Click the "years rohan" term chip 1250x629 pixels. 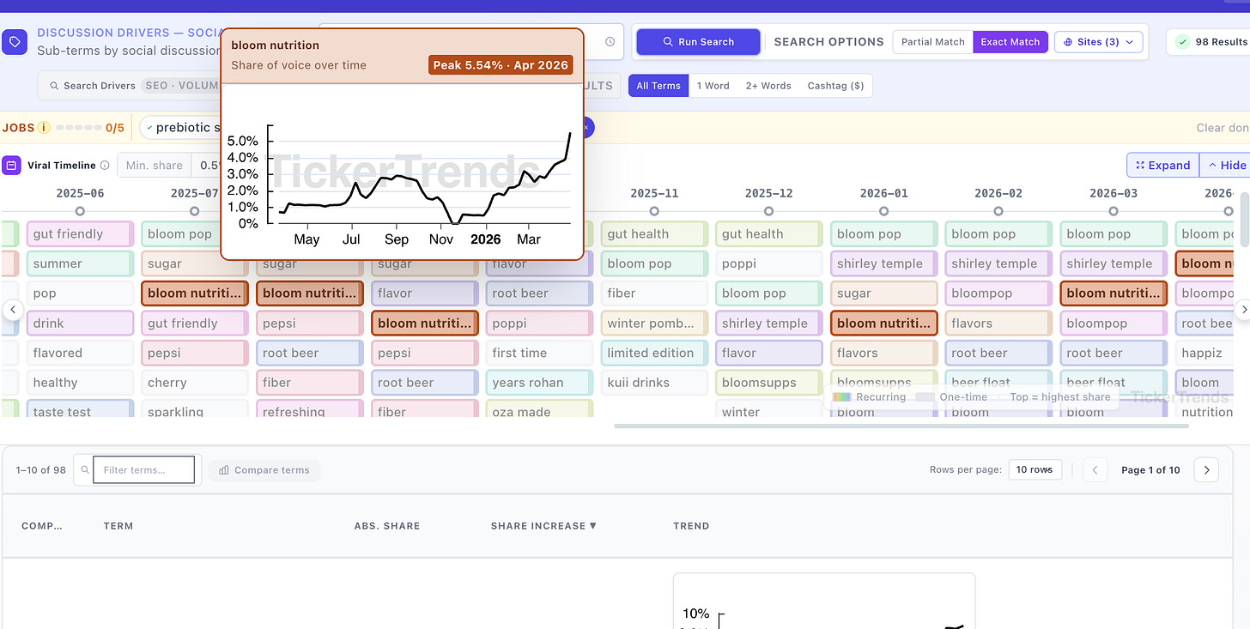tap(539, 383)
